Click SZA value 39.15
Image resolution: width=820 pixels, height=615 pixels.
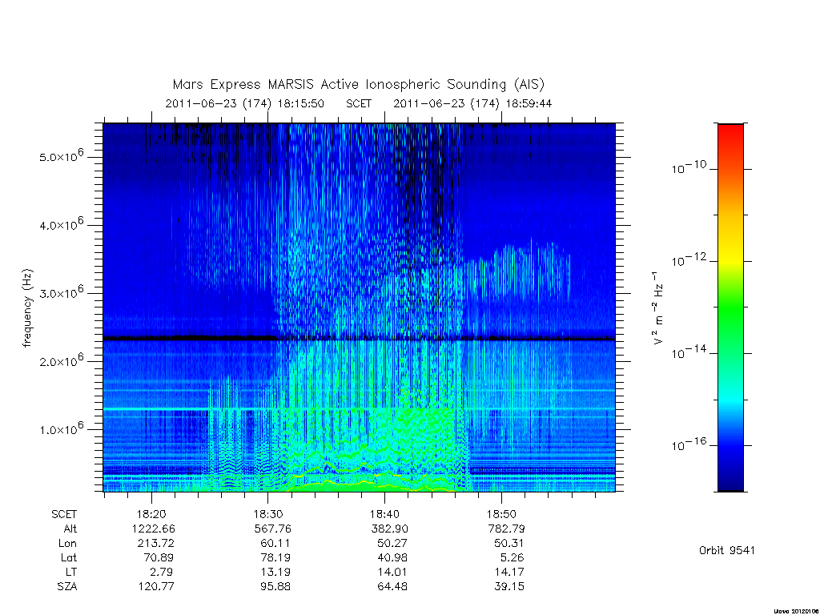tap(508, 587)
